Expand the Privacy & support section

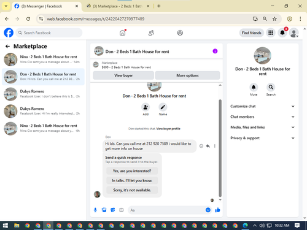coord(262,138)
